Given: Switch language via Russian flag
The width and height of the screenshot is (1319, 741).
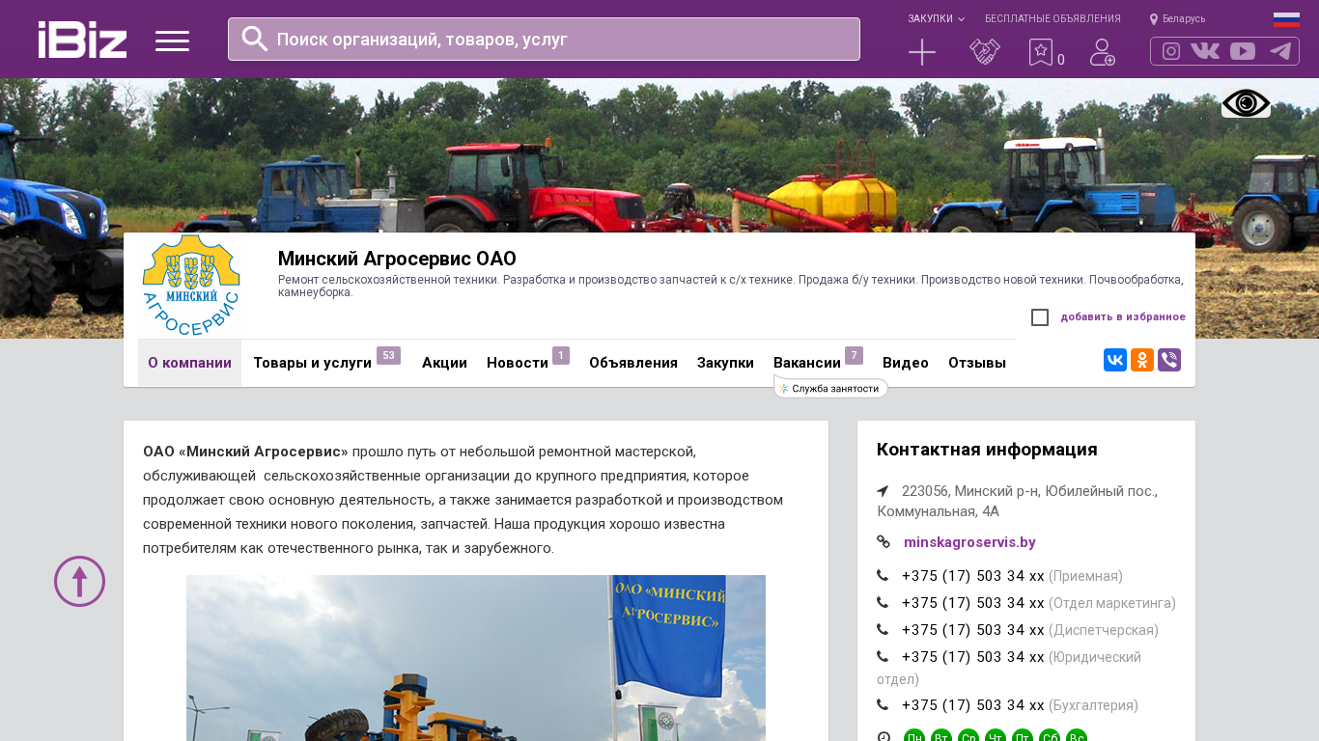Looking at the screenshot, I should 1286,19.
